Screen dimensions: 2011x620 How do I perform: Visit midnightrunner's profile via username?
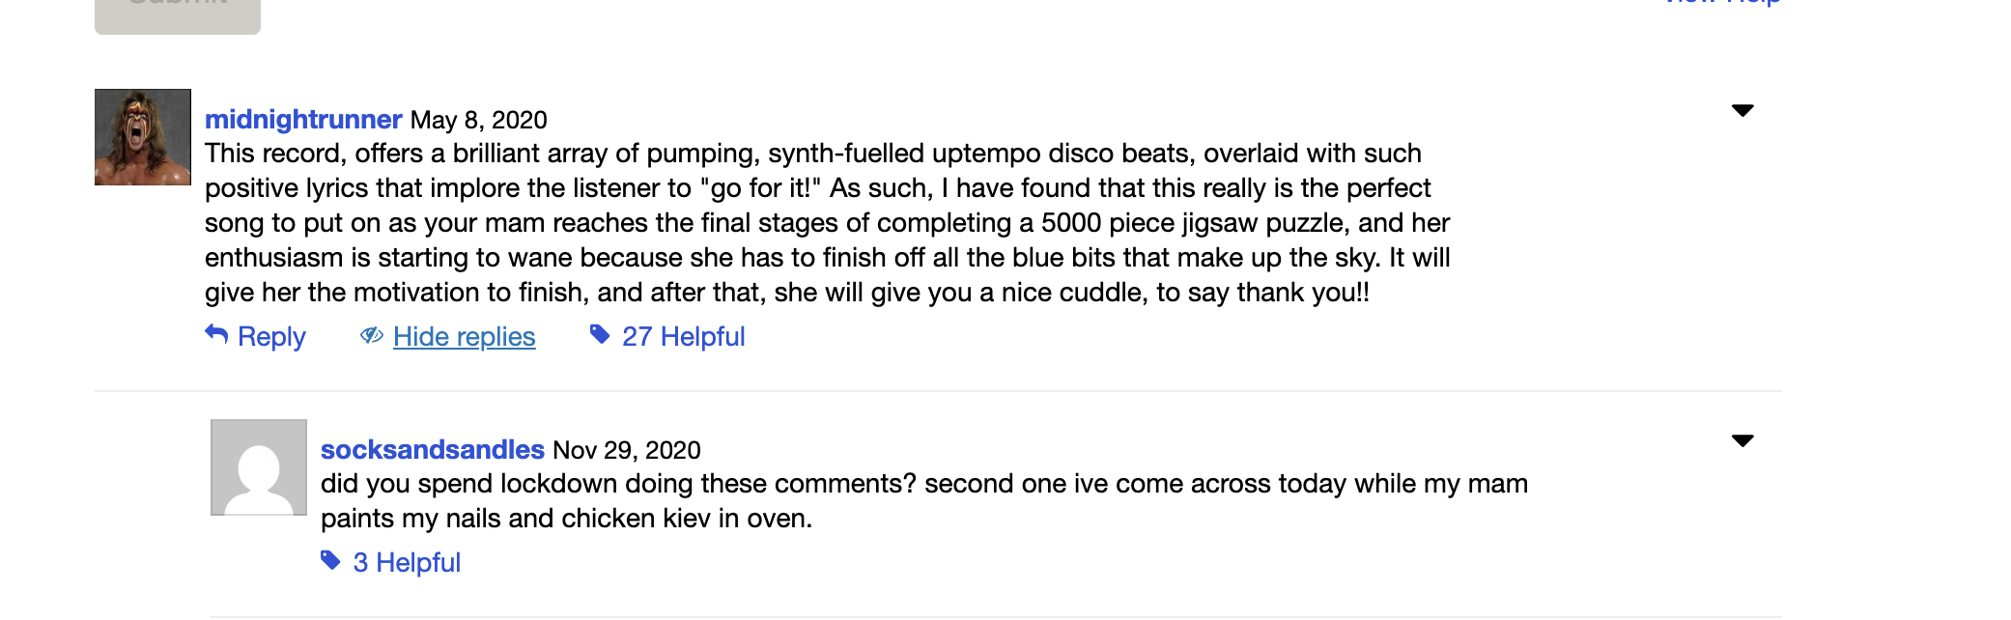coord(303,119)
